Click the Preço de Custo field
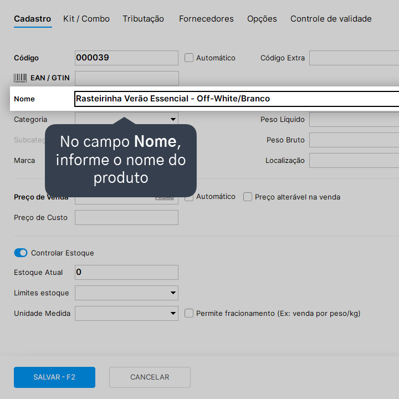This screenshot has height=399, width=399. click(x=126, y=218)
